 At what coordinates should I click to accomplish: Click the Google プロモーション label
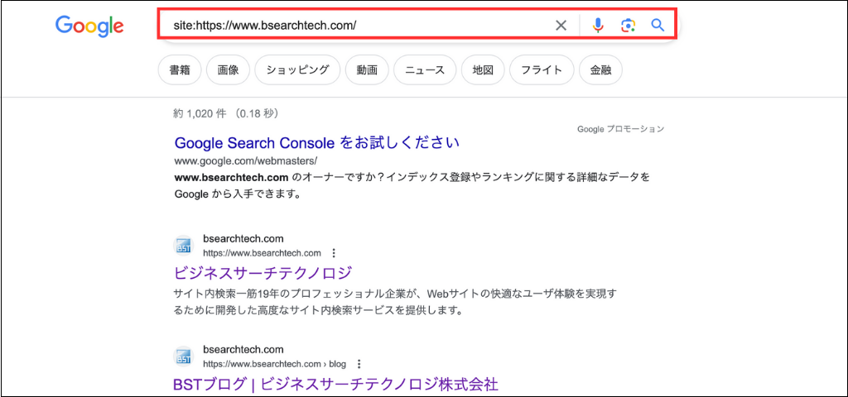click(621, 129)
